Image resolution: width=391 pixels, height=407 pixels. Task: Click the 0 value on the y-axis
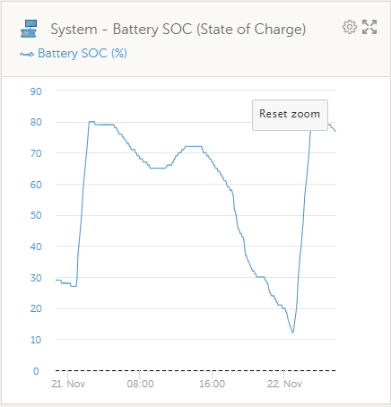[36, 371]
